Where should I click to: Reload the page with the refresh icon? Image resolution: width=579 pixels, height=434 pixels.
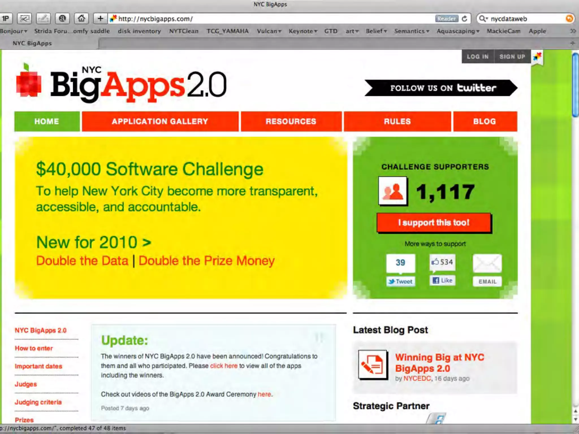(464, 19)
